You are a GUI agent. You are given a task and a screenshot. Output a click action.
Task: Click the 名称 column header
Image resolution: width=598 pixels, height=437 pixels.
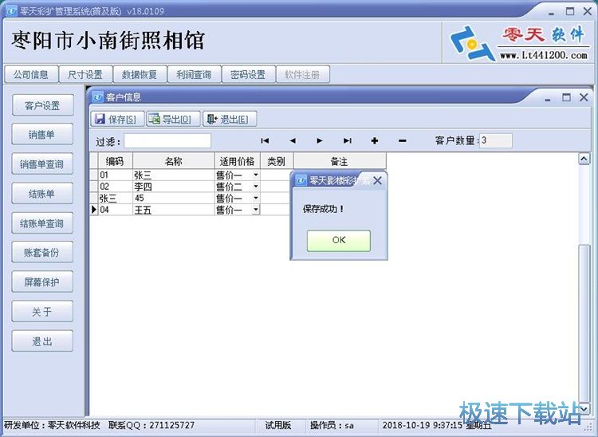[x=174, y=161]
